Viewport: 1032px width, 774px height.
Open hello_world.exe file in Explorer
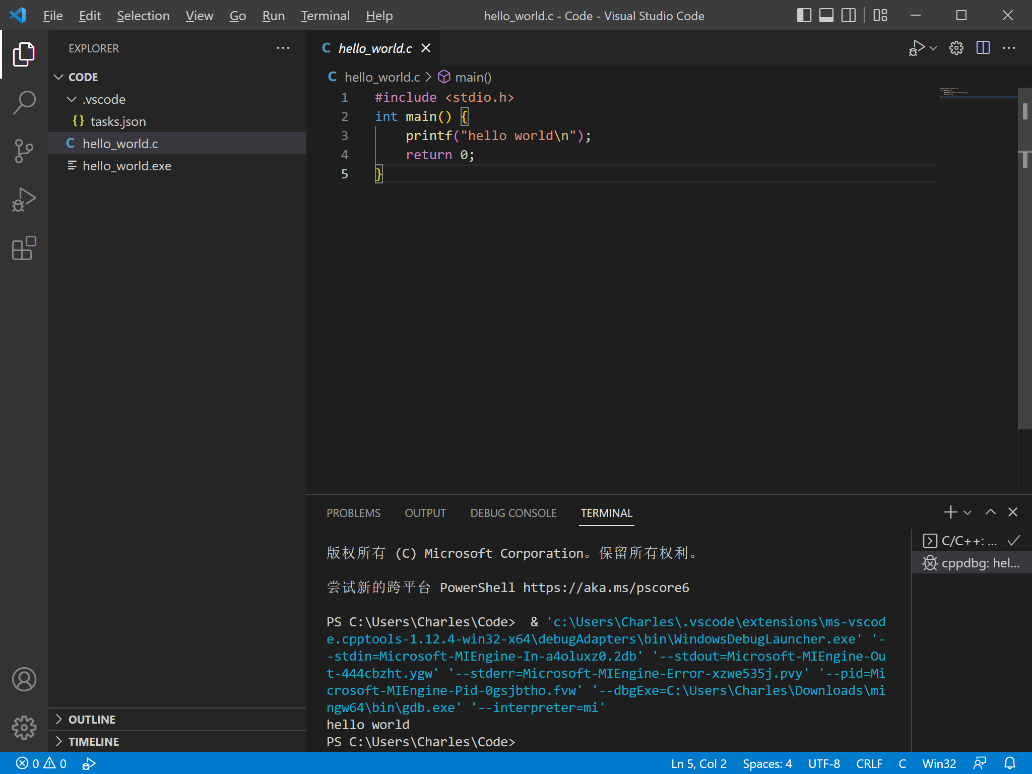point(126,165)
